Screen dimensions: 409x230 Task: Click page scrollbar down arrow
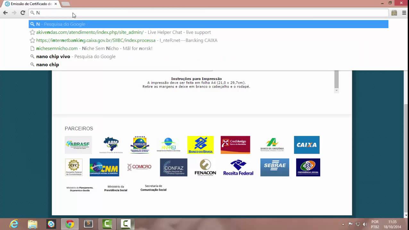406,215
